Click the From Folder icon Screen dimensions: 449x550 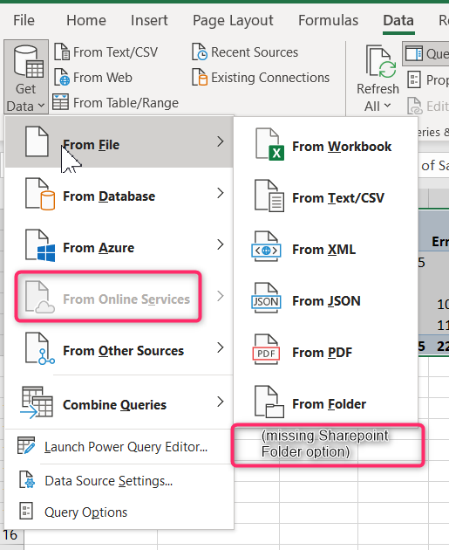point(269,402)
